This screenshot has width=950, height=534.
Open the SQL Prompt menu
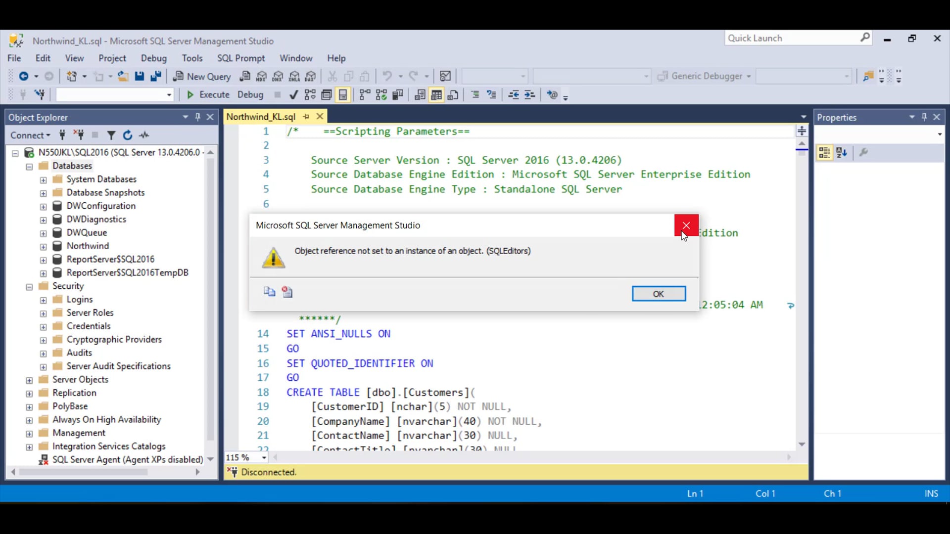coord(240,58)
